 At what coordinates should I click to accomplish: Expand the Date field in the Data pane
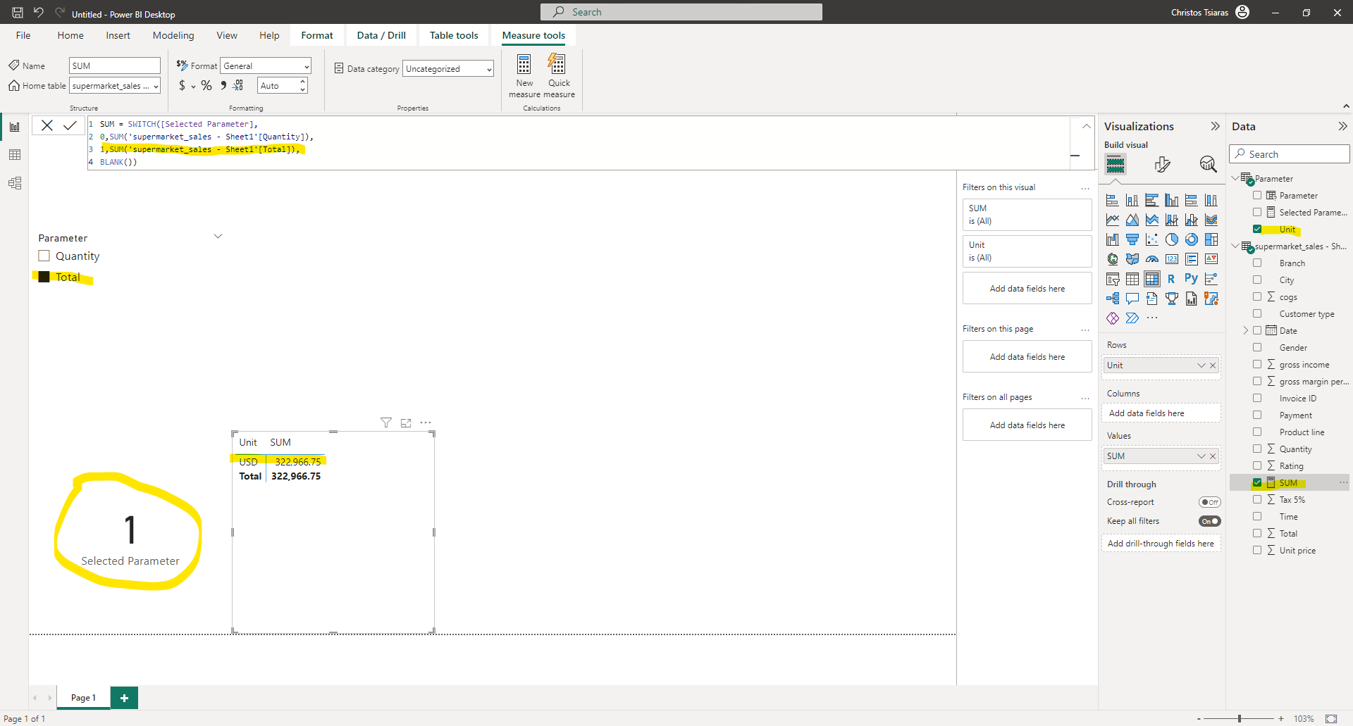tap(1247, 330)
